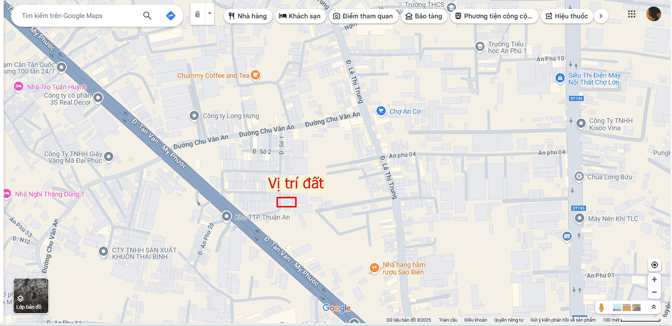Click the search magnifier icon
The height and width of the screenshot is (326, 672).
(147, 16)
